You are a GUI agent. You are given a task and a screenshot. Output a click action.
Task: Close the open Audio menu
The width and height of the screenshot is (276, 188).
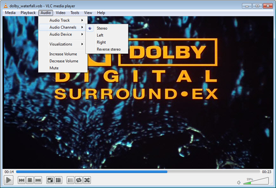[46, 13]
